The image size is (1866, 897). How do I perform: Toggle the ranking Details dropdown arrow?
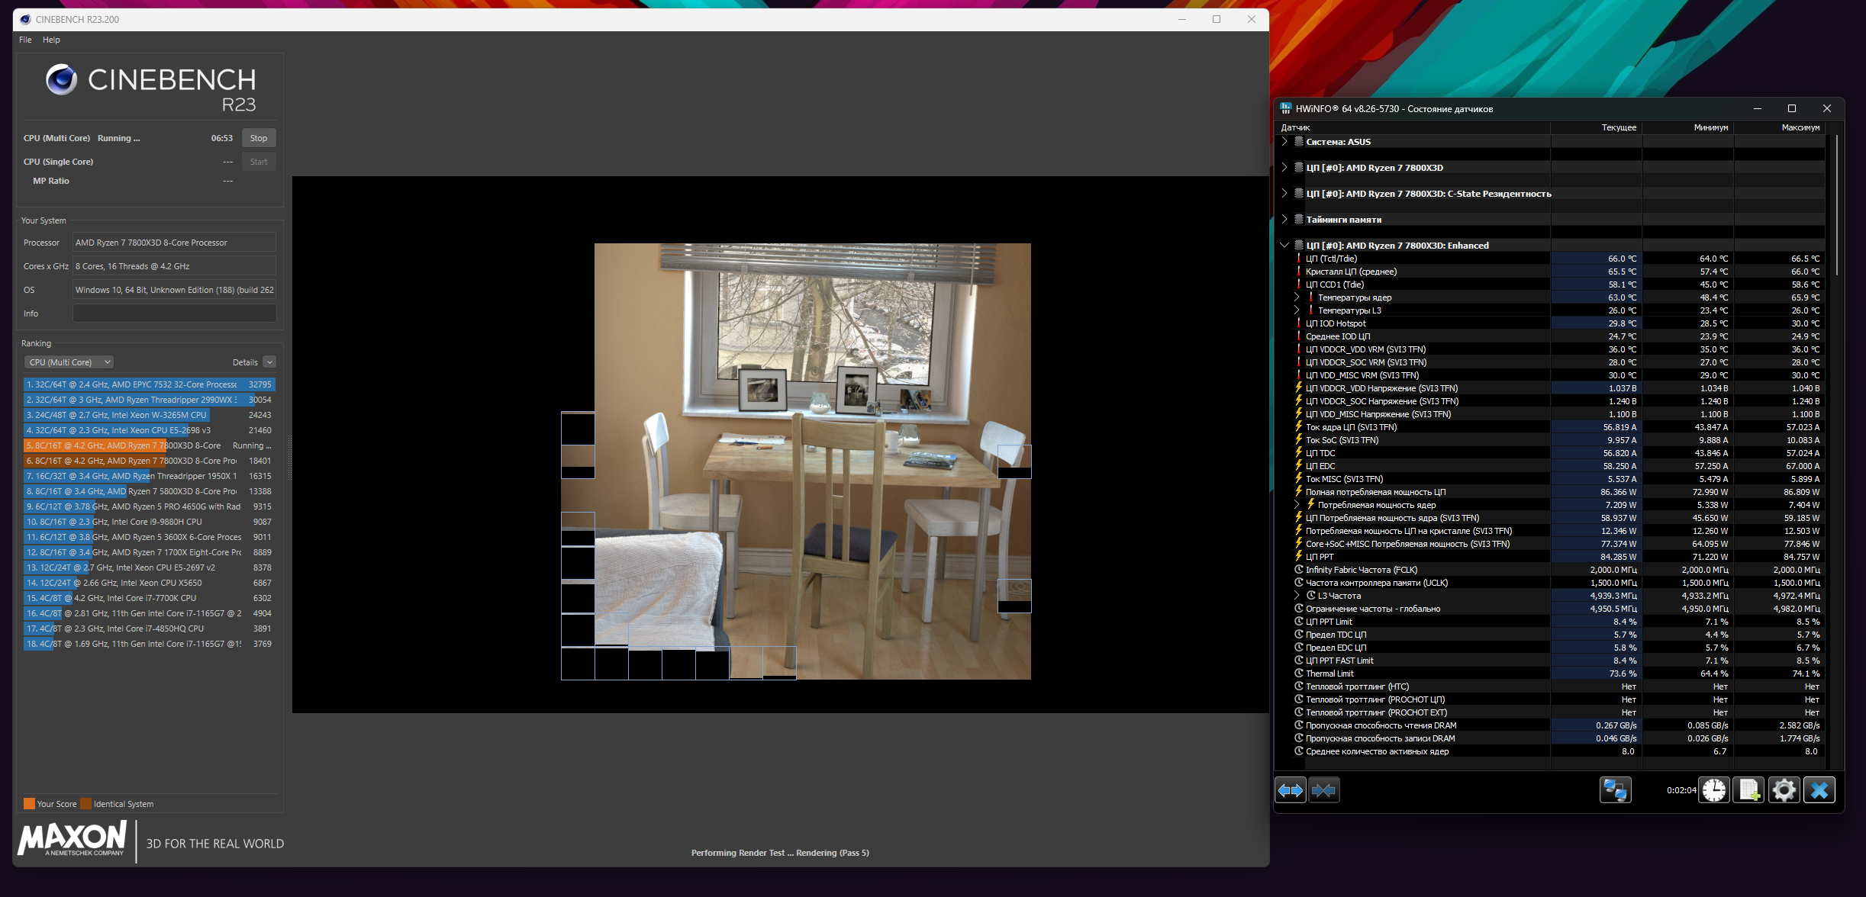pos(269,362)
